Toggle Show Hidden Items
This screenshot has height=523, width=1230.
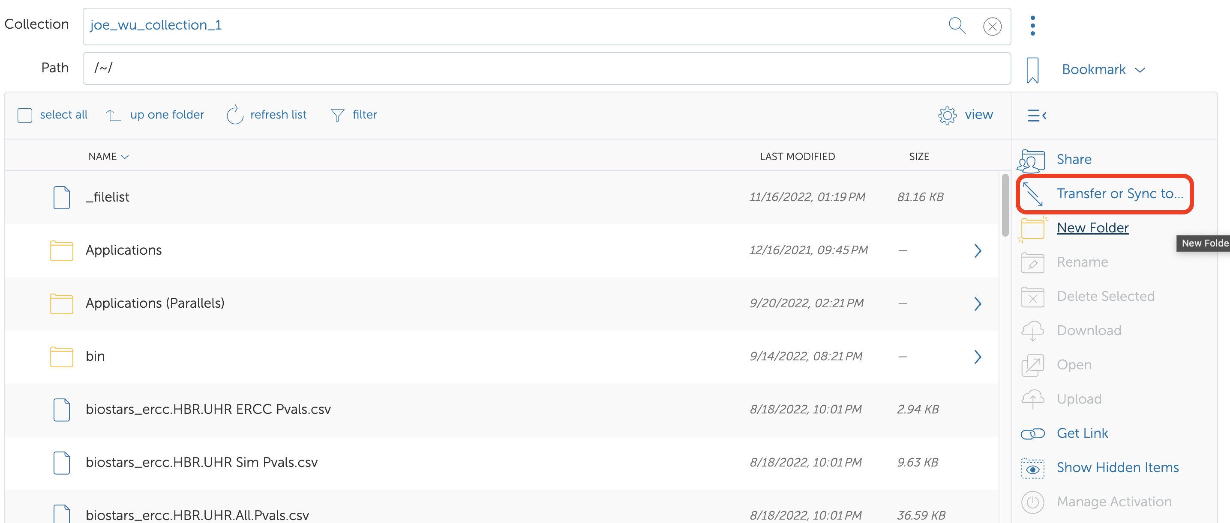pyautogui.click(x=1117, y=467)
